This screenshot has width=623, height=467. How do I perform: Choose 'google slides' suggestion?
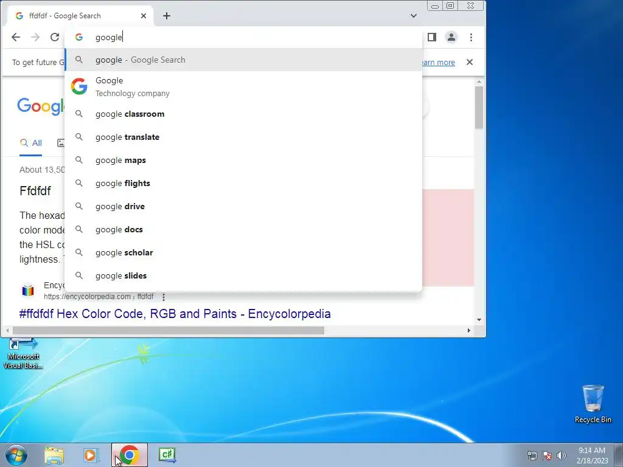243,275
